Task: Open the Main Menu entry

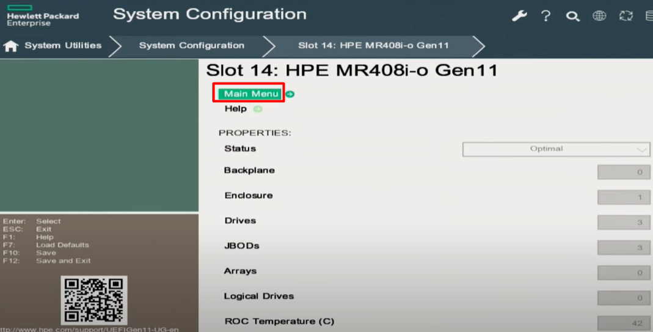Action: (x=251, y=94)
